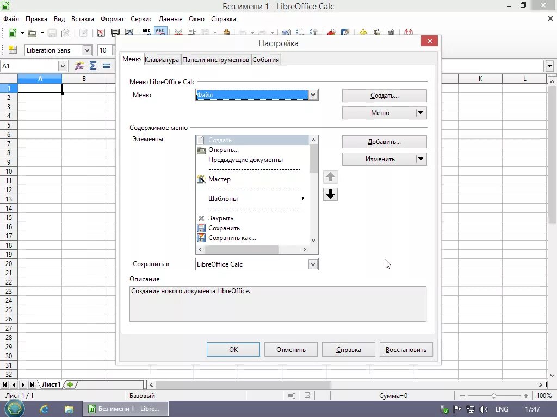
Task: Open the Сервис menu in menu bar
Action: pyautogui.click(x=141, y=19)
